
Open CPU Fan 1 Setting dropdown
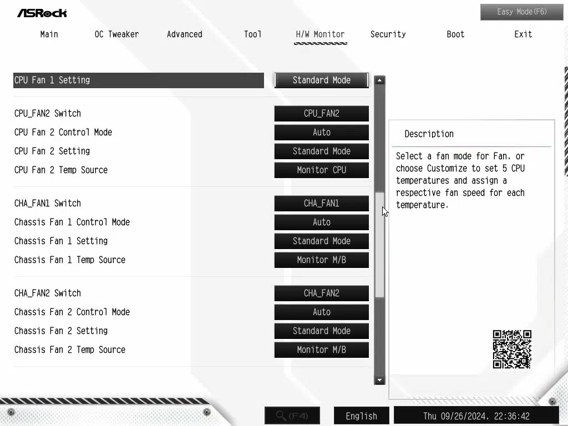[321, 80]
